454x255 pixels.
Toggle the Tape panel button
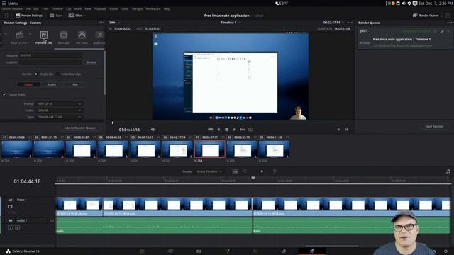click(56, 16)
